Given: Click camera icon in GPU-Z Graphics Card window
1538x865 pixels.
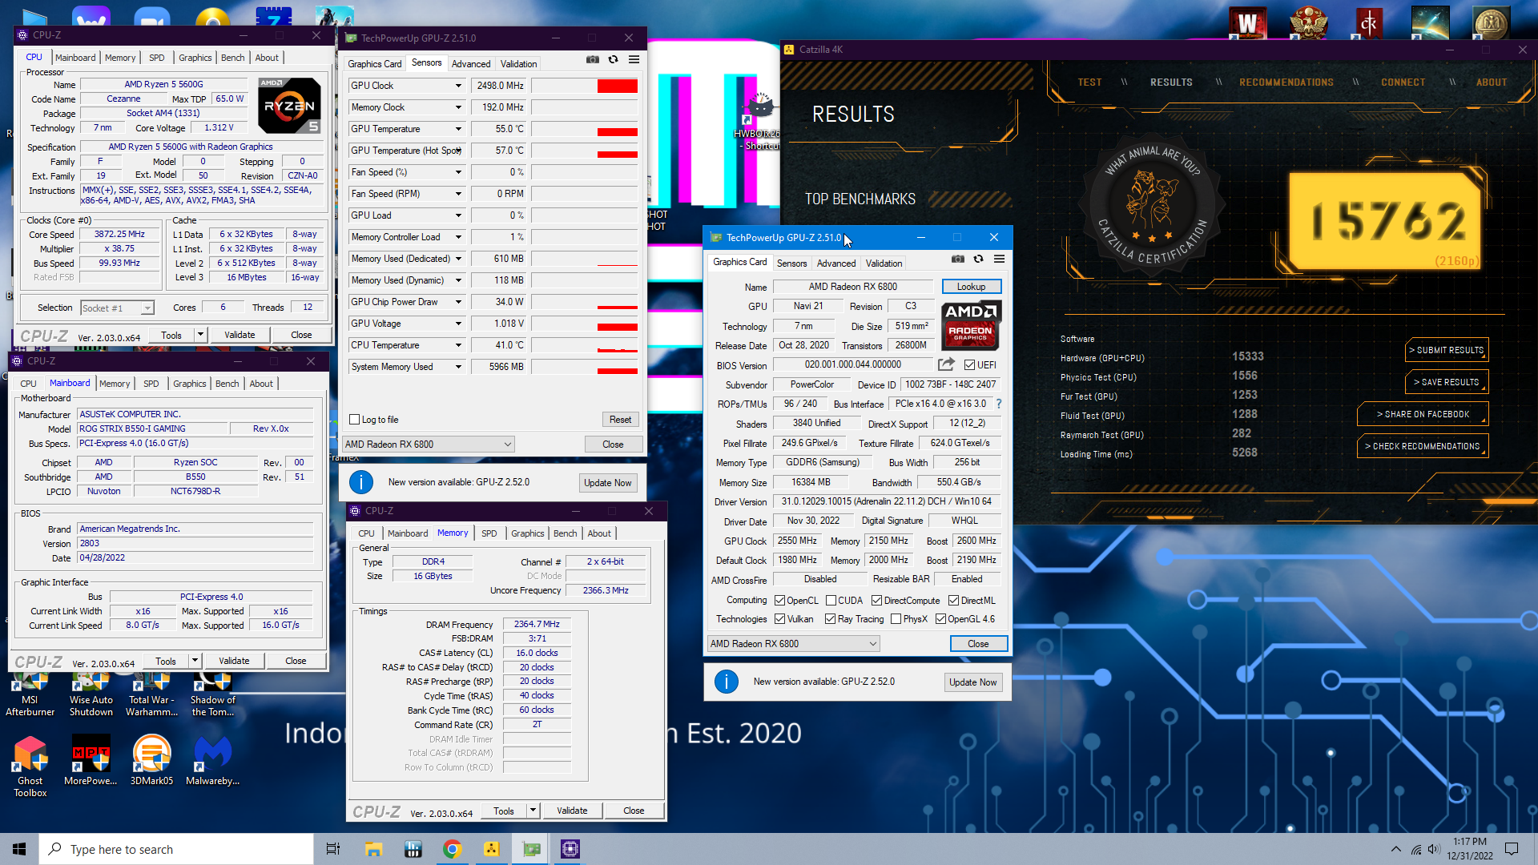Looking at the screenshot, I should [x=957, y=259].
